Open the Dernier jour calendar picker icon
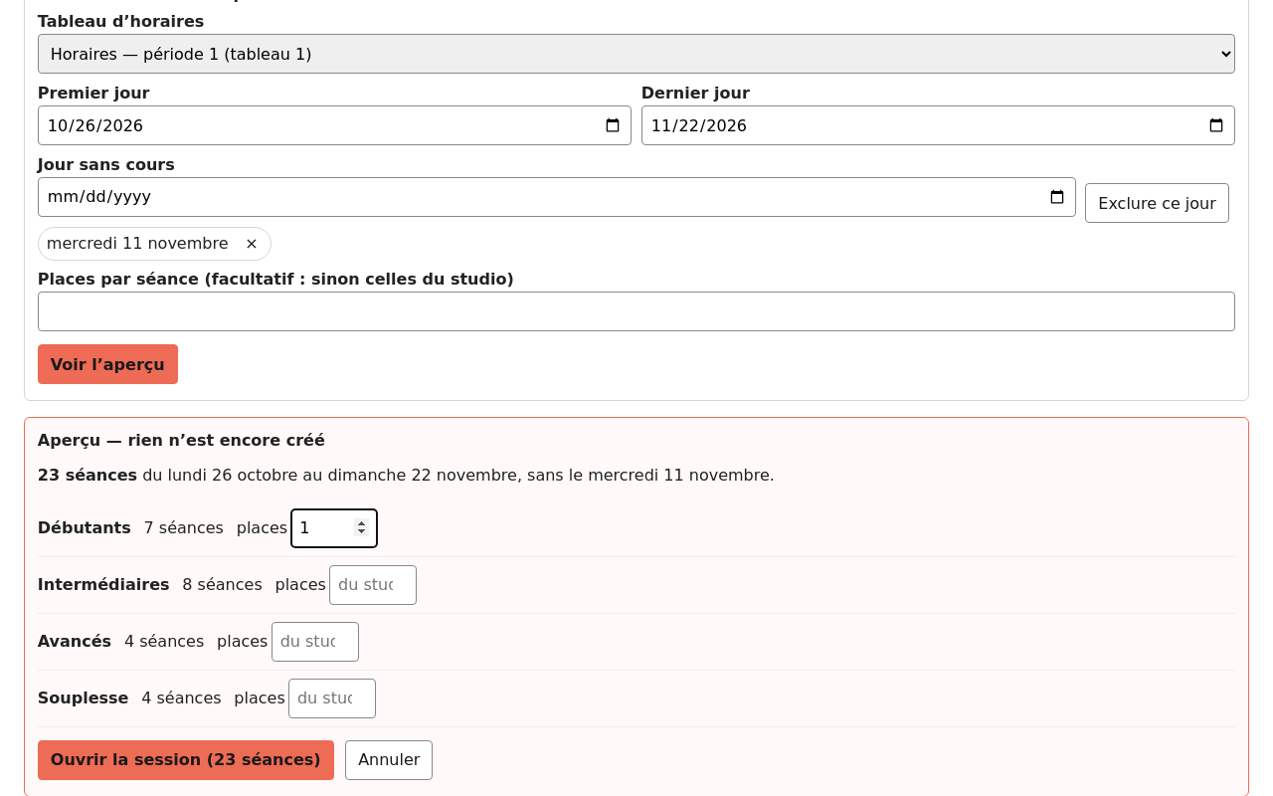Image resolution: width=1273 pixels, height=796 pixels. tap(1216, 125)
